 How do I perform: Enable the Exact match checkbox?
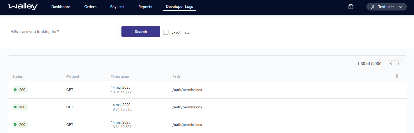(x=166, y=32)
